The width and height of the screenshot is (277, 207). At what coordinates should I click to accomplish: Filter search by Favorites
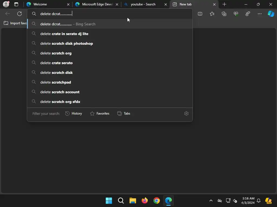[x=100, y=113]
